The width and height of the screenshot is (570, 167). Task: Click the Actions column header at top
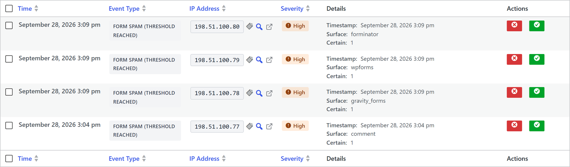click(x=517, y=9)
